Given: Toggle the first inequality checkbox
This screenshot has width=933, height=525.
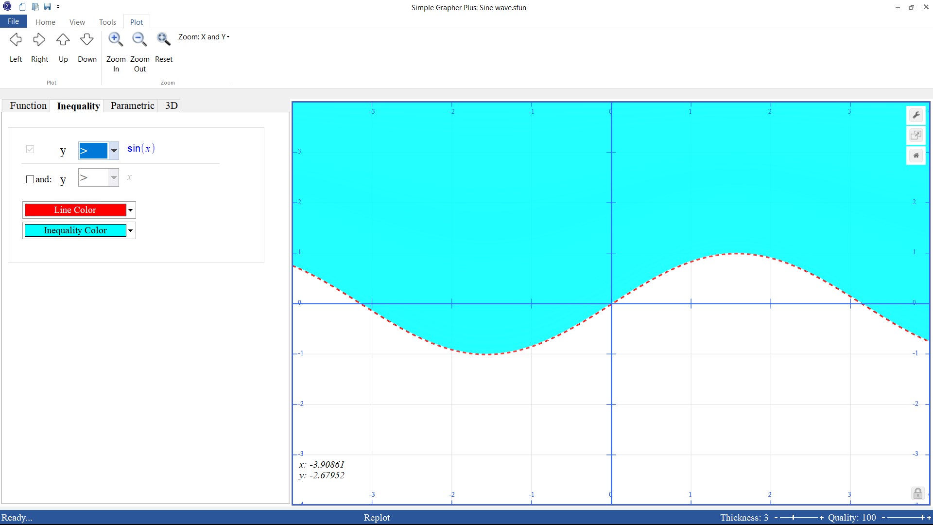Looking at the screenshot, I should pos(30,149).
